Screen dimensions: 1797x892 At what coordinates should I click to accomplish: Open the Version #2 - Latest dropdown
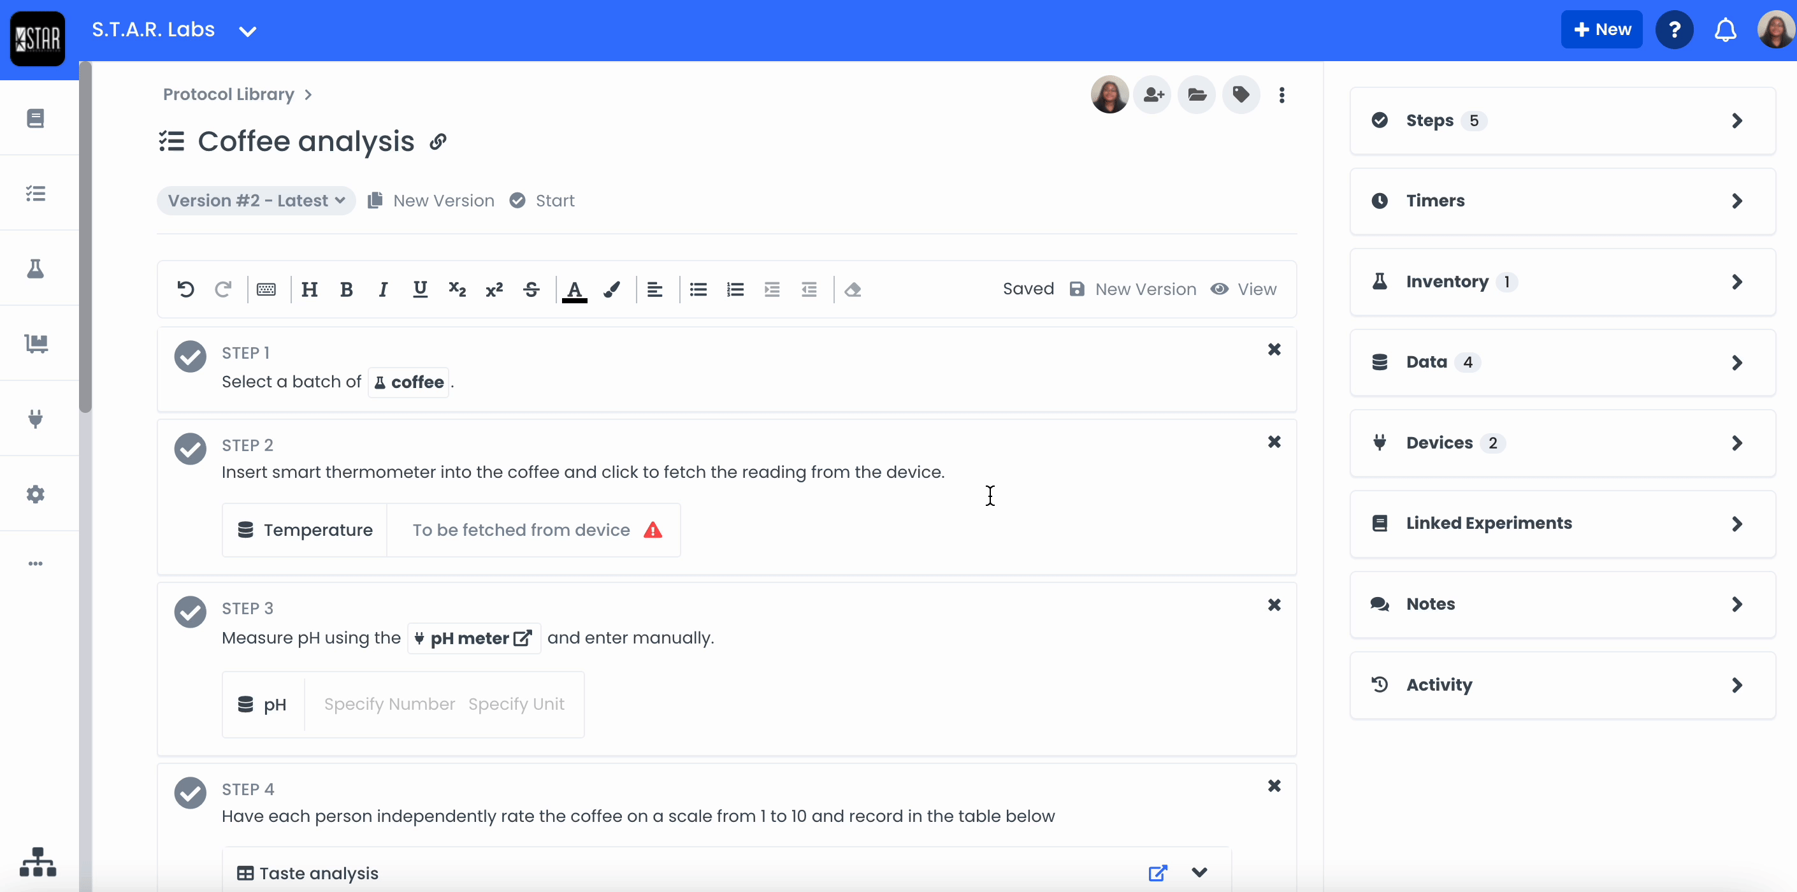256,201
